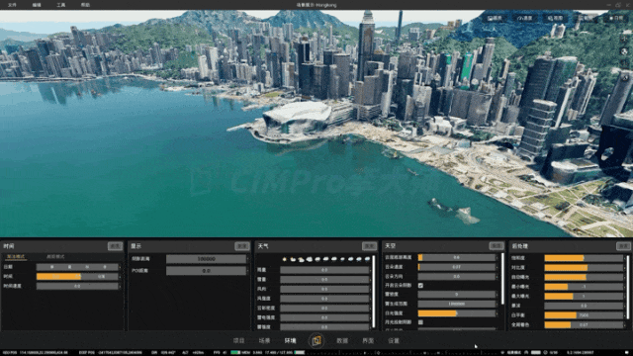633x356 pixels.
Task: Click the compass icon on viewport right edge
Action: (x=624, y=77)
